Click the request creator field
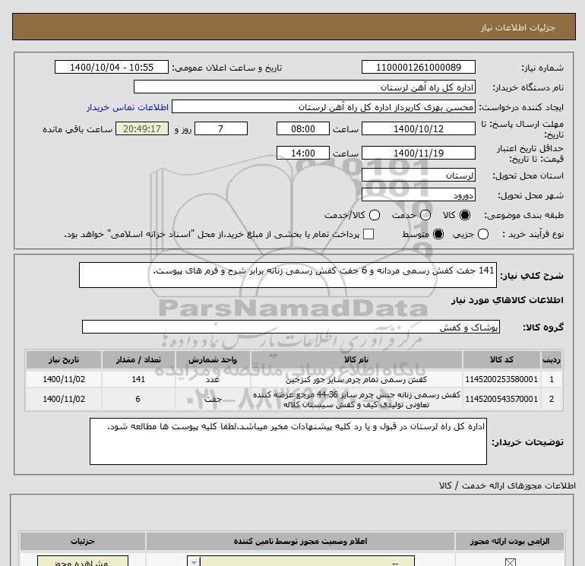The height and width of the screenshot is (566, 585). [324, 107]
